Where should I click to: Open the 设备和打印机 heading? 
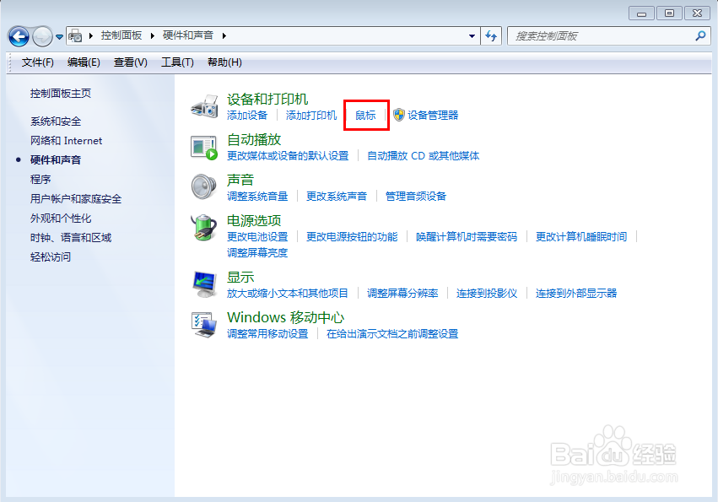[267, 99]
